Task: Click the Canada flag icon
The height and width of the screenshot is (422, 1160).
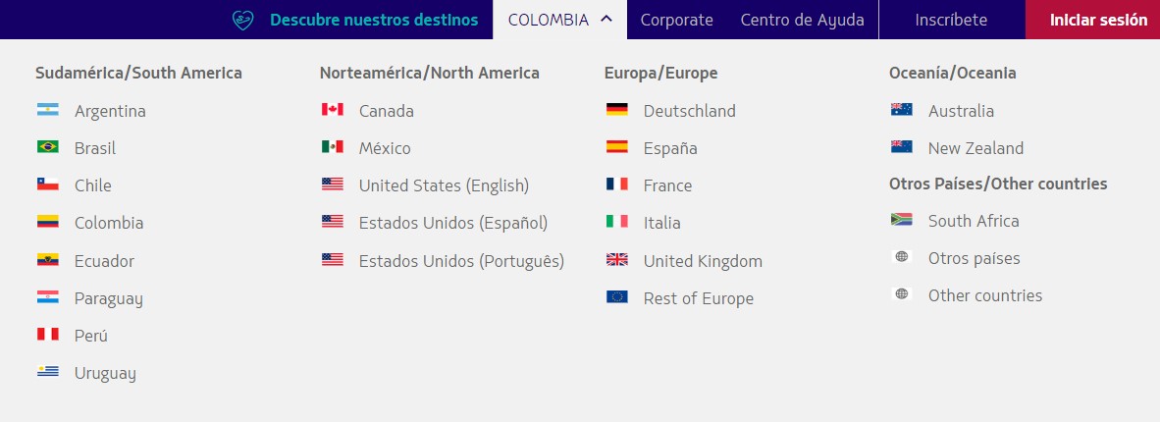Action: [x=332, y=110]
